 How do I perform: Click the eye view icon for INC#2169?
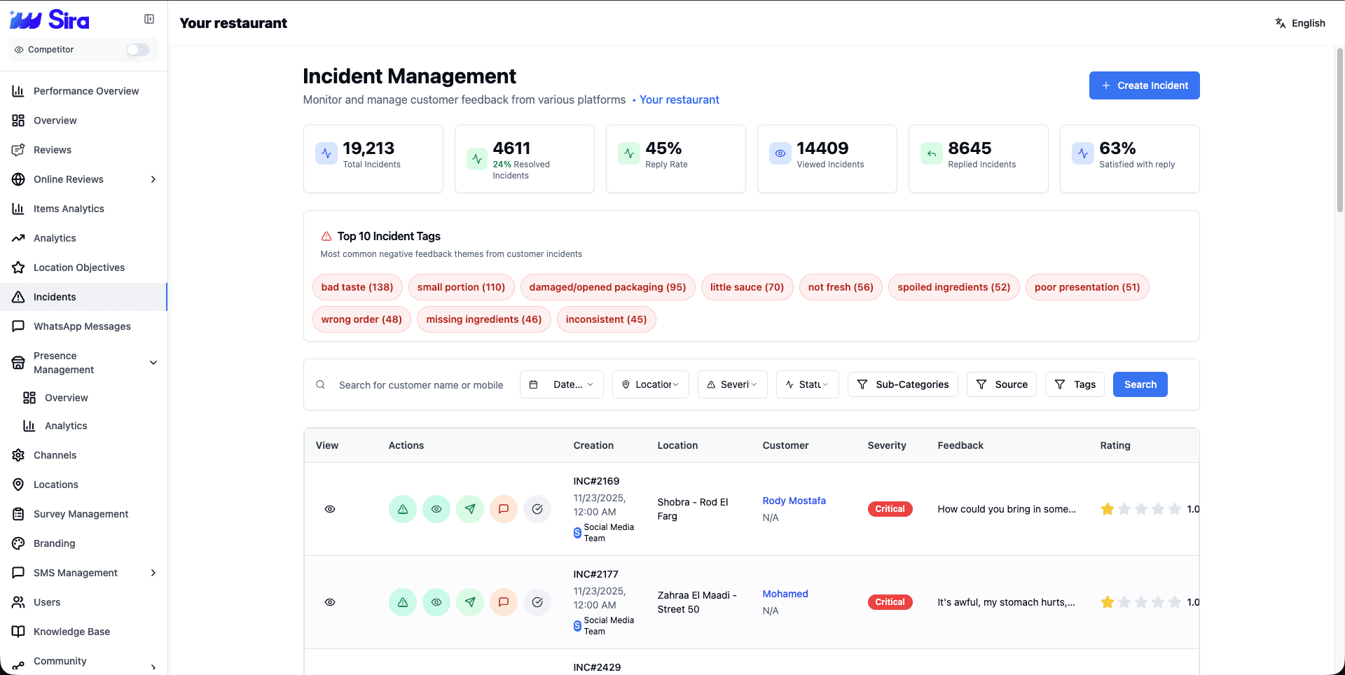point(330,509)
